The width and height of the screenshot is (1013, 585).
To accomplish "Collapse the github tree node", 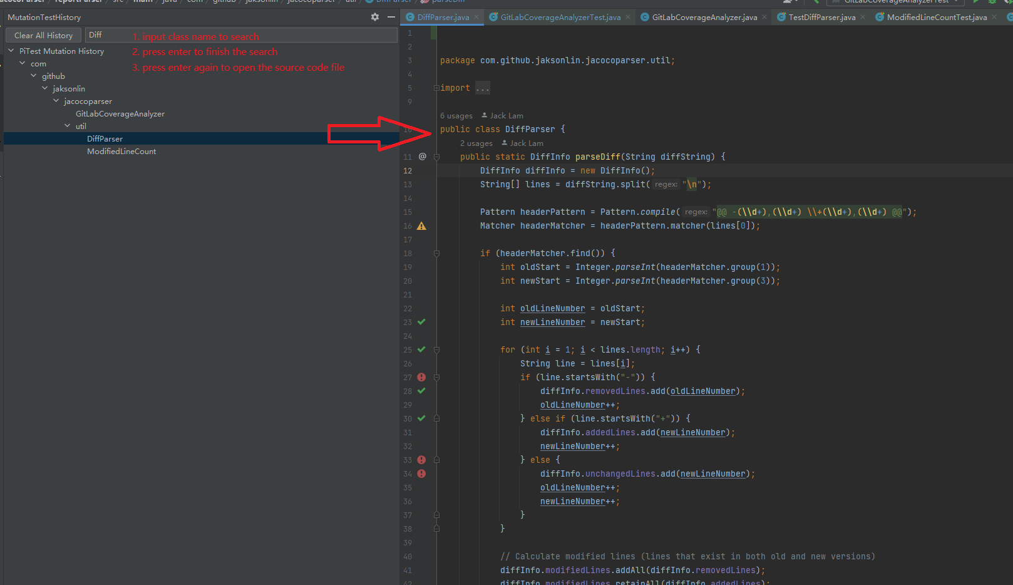I will [34, 76].
